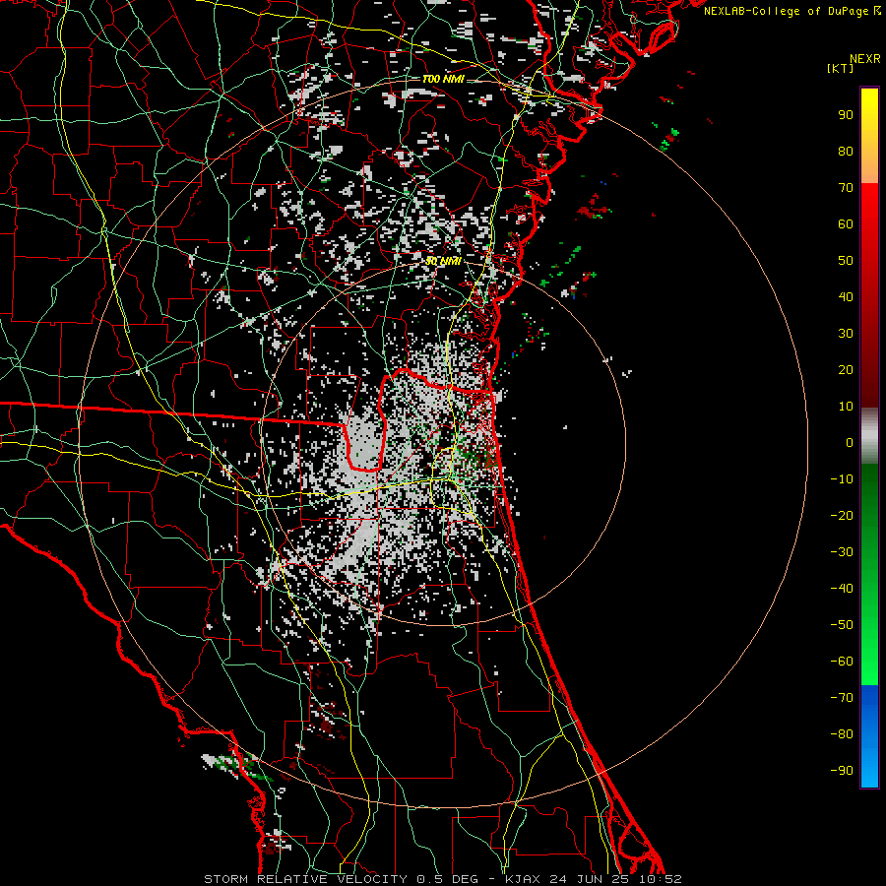Viewport: 886px width, 886px height.
Task: Click the -90 value on velocity scale
Action: [842, 771]
